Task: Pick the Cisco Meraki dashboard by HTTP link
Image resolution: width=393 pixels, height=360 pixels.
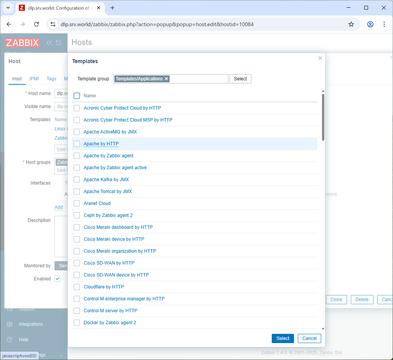Action: click(118, 227)
